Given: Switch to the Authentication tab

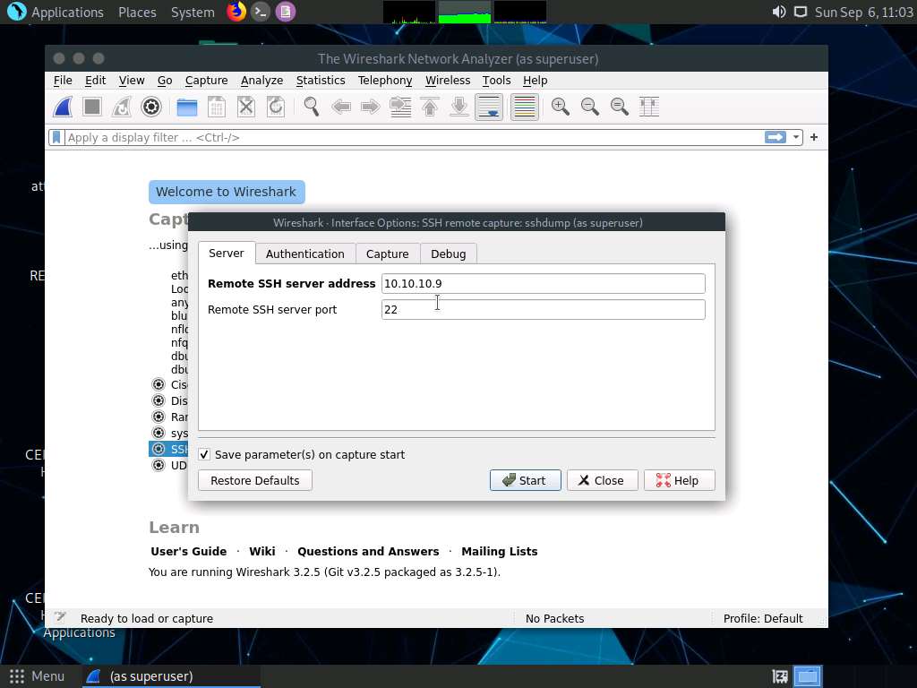Looking at the screenshot, I should pos(304,254).
